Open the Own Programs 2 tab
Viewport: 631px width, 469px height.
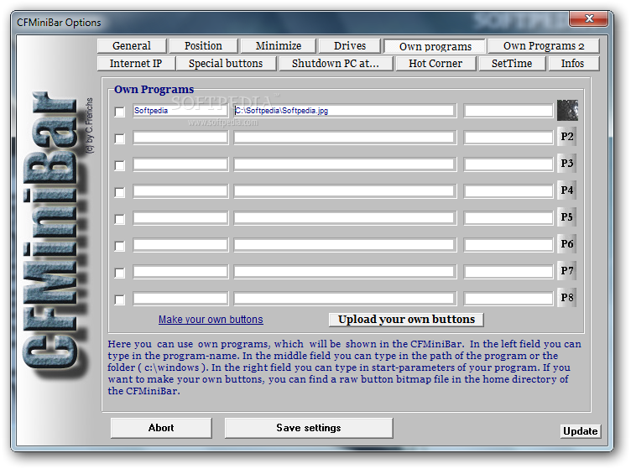coord(544,46)
